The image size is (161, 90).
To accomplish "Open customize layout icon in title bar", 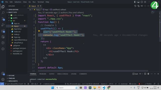I will 145,2.
